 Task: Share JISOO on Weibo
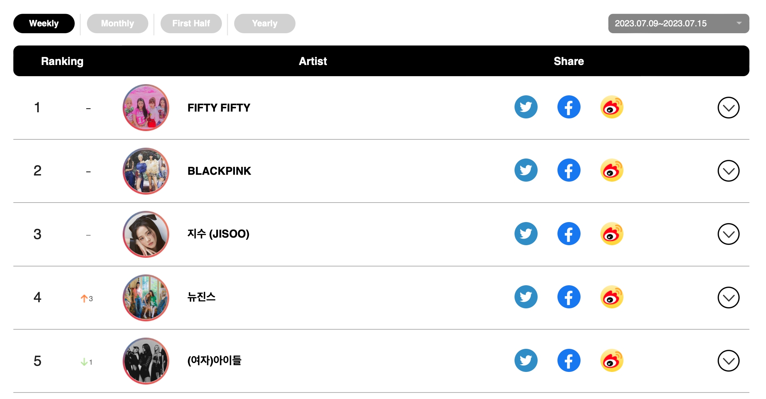(x=612, y=234)
